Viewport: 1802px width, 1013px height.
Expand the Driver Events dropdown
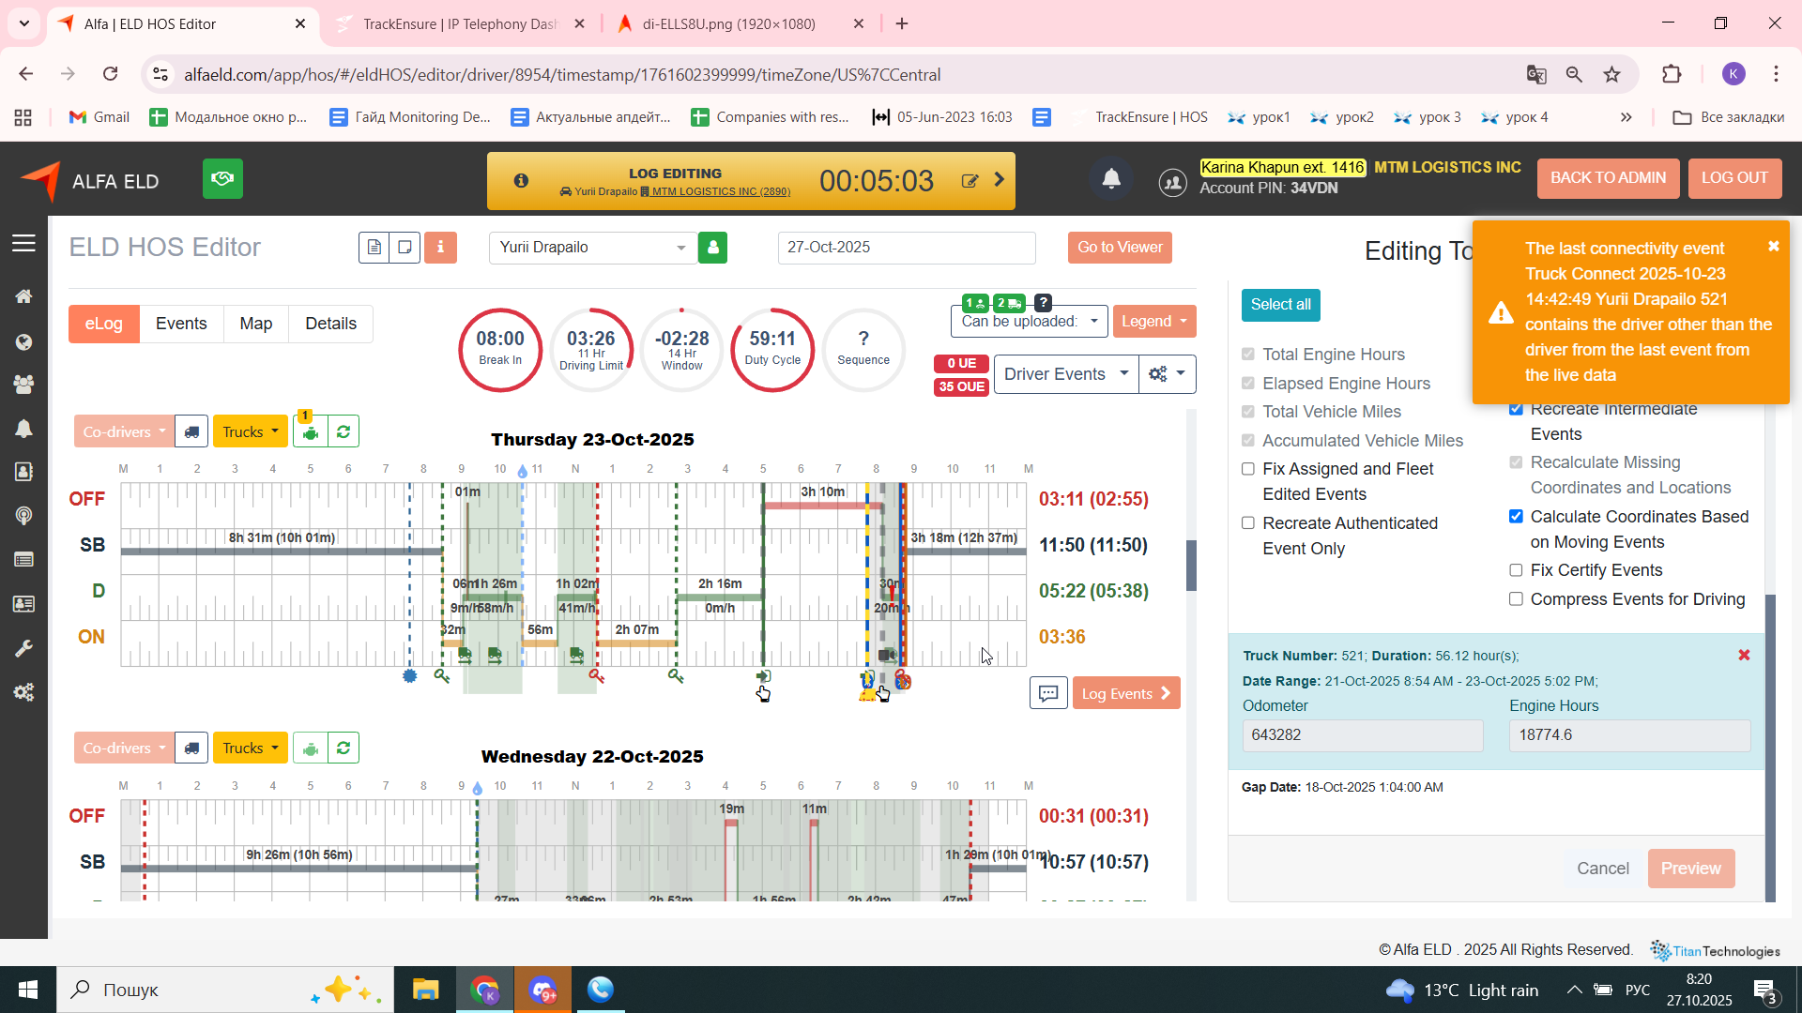[x=1065, y=374]
